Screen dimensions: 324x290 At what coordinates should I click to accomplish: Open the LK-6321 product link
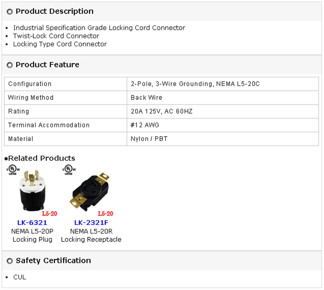tap(32, 223)
